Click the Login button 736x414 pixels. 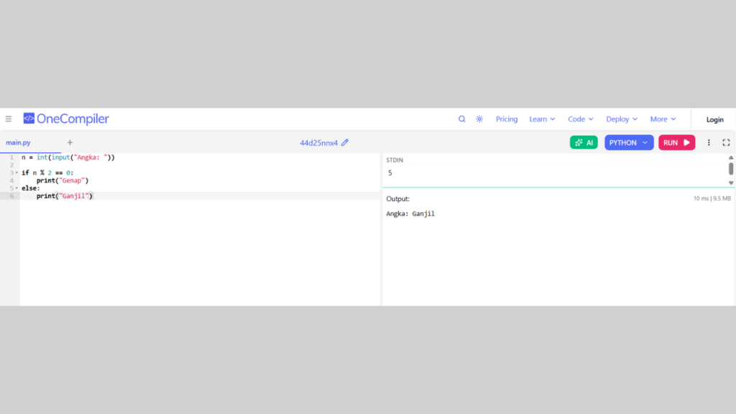pyautogui.click(x=714, y=119)
